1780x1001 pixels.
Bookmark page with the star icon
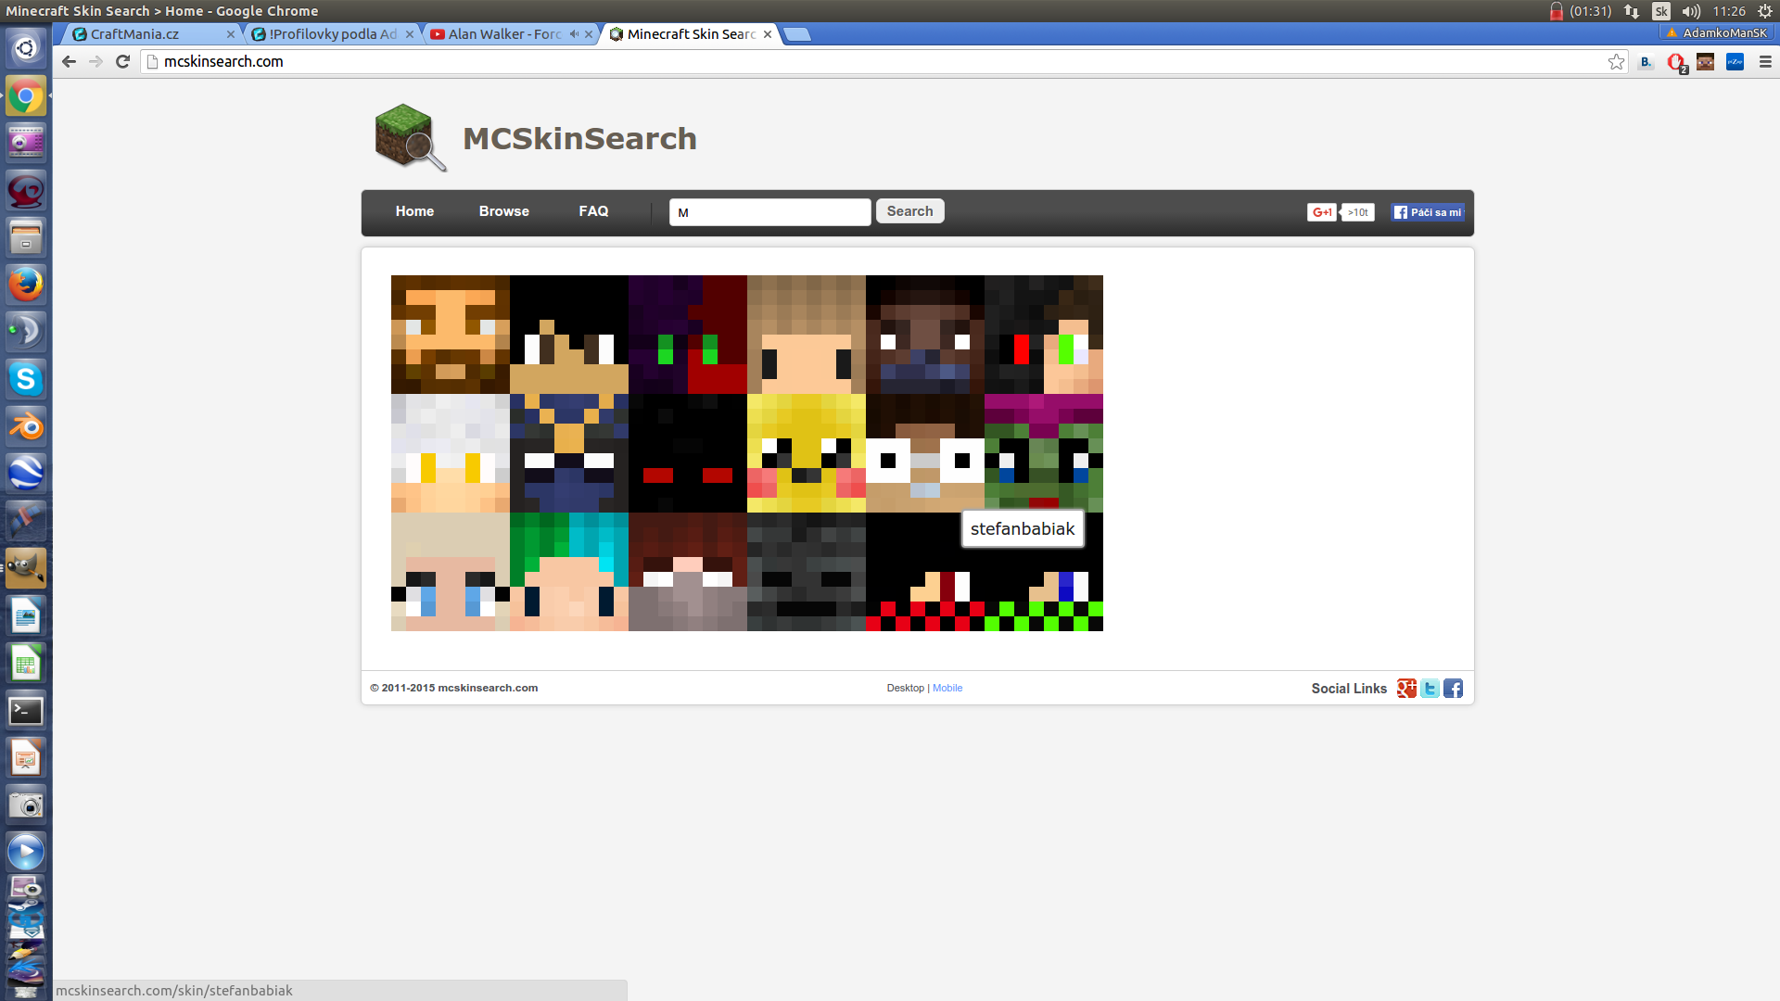1616,61
